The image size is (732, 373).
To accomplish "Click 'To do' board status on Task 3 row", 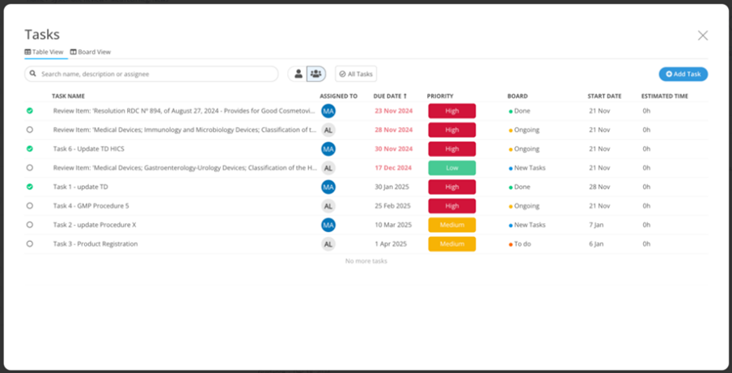I will point(519,244).
